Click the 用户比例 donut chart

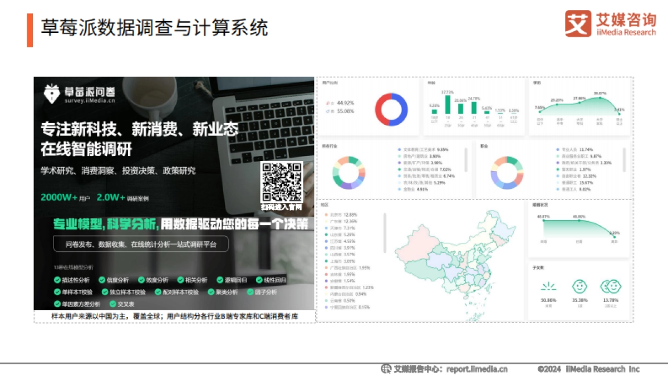391,108
